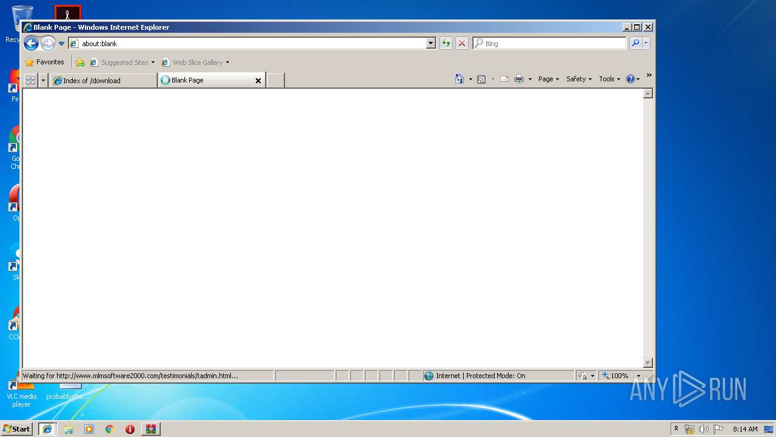Click the Add to Favorites Bar icon
The height and width of the screenshot is (437, 776).
pyautogui.click(x=80, y=62)
